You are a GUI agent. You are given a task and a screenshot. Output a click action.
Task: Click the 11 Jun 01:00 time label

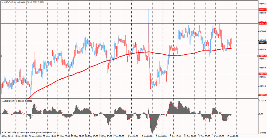pos(190,136)
